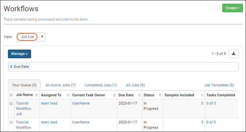This screenshot has width=246, height=132.
Task: Open the first Tutorial Workflow Job link
Action: pos(23,109)
